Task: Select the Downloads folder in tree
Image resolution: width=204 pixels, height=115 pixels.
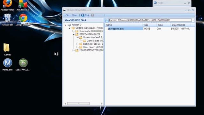Action: [x=91, y=31]
